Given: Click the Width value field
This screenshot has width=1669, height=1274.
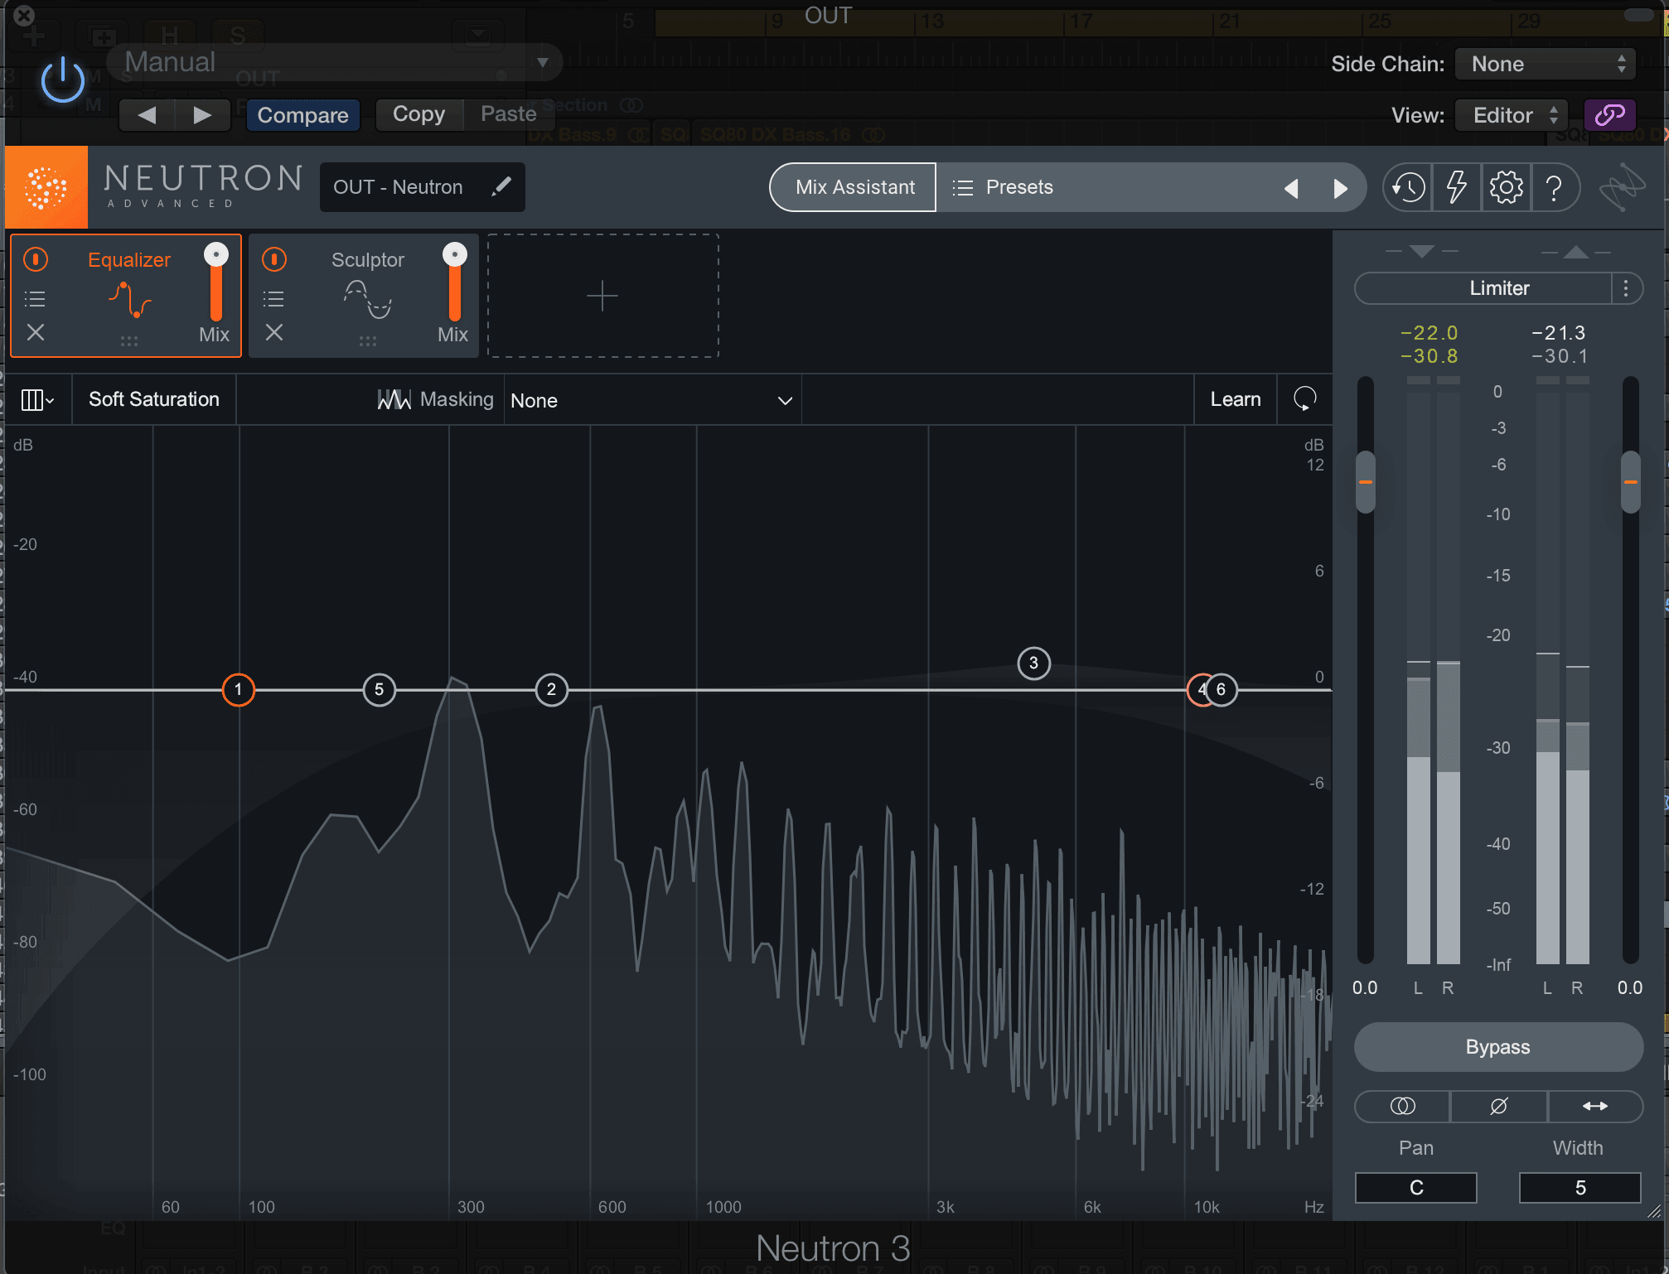Looking at the screenshot, I should click(1580, 1188).
